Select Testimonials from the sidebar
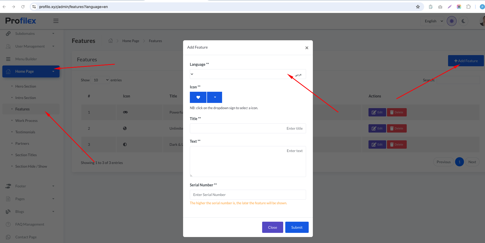 (x=25, y=132)
